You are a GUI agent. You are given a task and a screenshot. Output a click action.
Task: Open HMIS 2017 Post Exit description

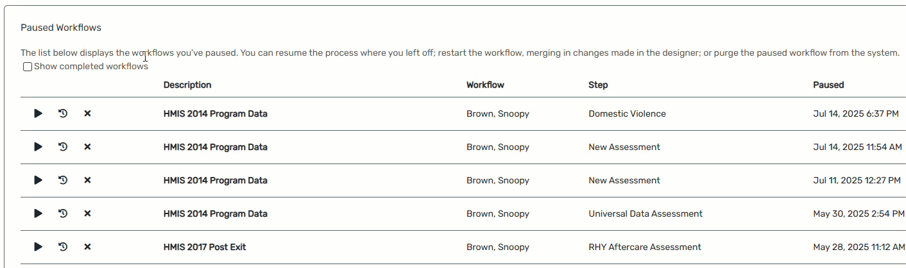coord(205,247)
